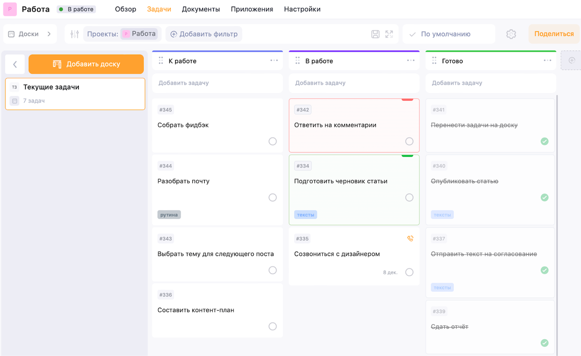Switch to the Задачи tab
Image resolution: width=581 pixels, height=356 pixels.
[x=159, y=9]
